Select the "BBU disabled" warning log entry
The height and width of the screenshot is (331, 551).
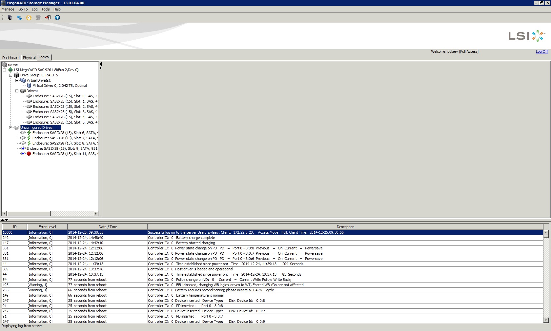tap(273, 285)
